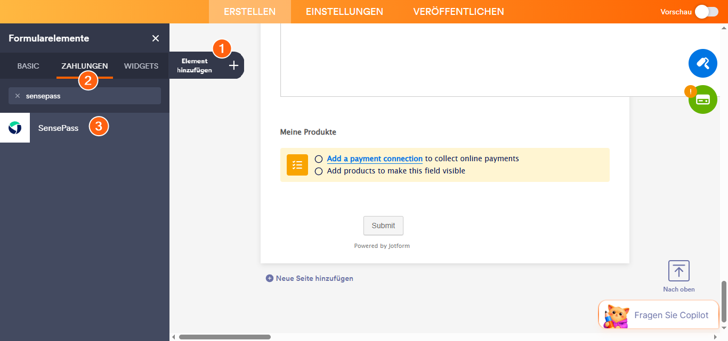The height and width of the screenshot is (341, 728).
Task: Click the 'Neue Seite hinzufügen' link
Action: pos(314,278)
